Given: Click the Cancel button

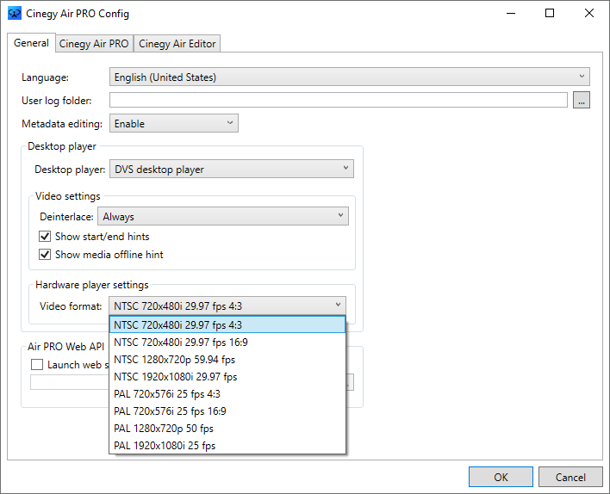Looking at the screenshot, I should [x=570, y=477].
